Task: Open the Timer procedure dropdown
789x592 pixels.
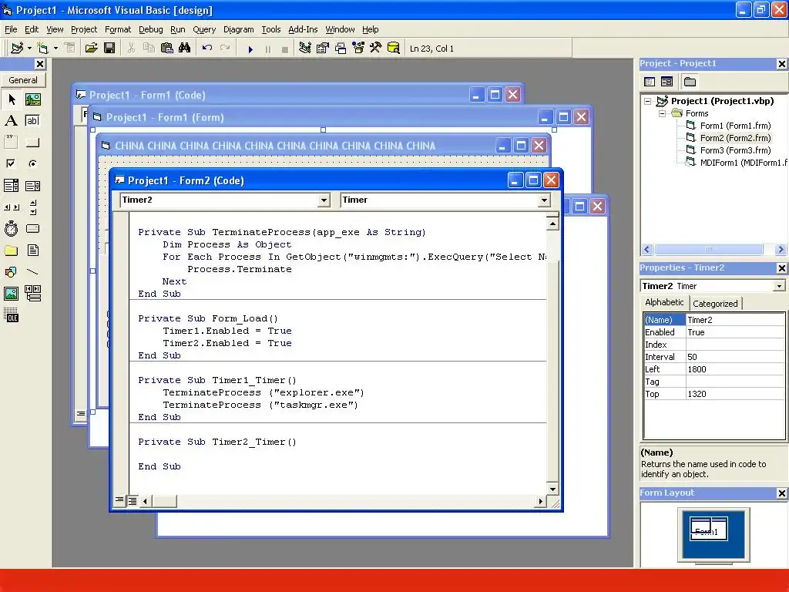Action: tap(544, 200)
